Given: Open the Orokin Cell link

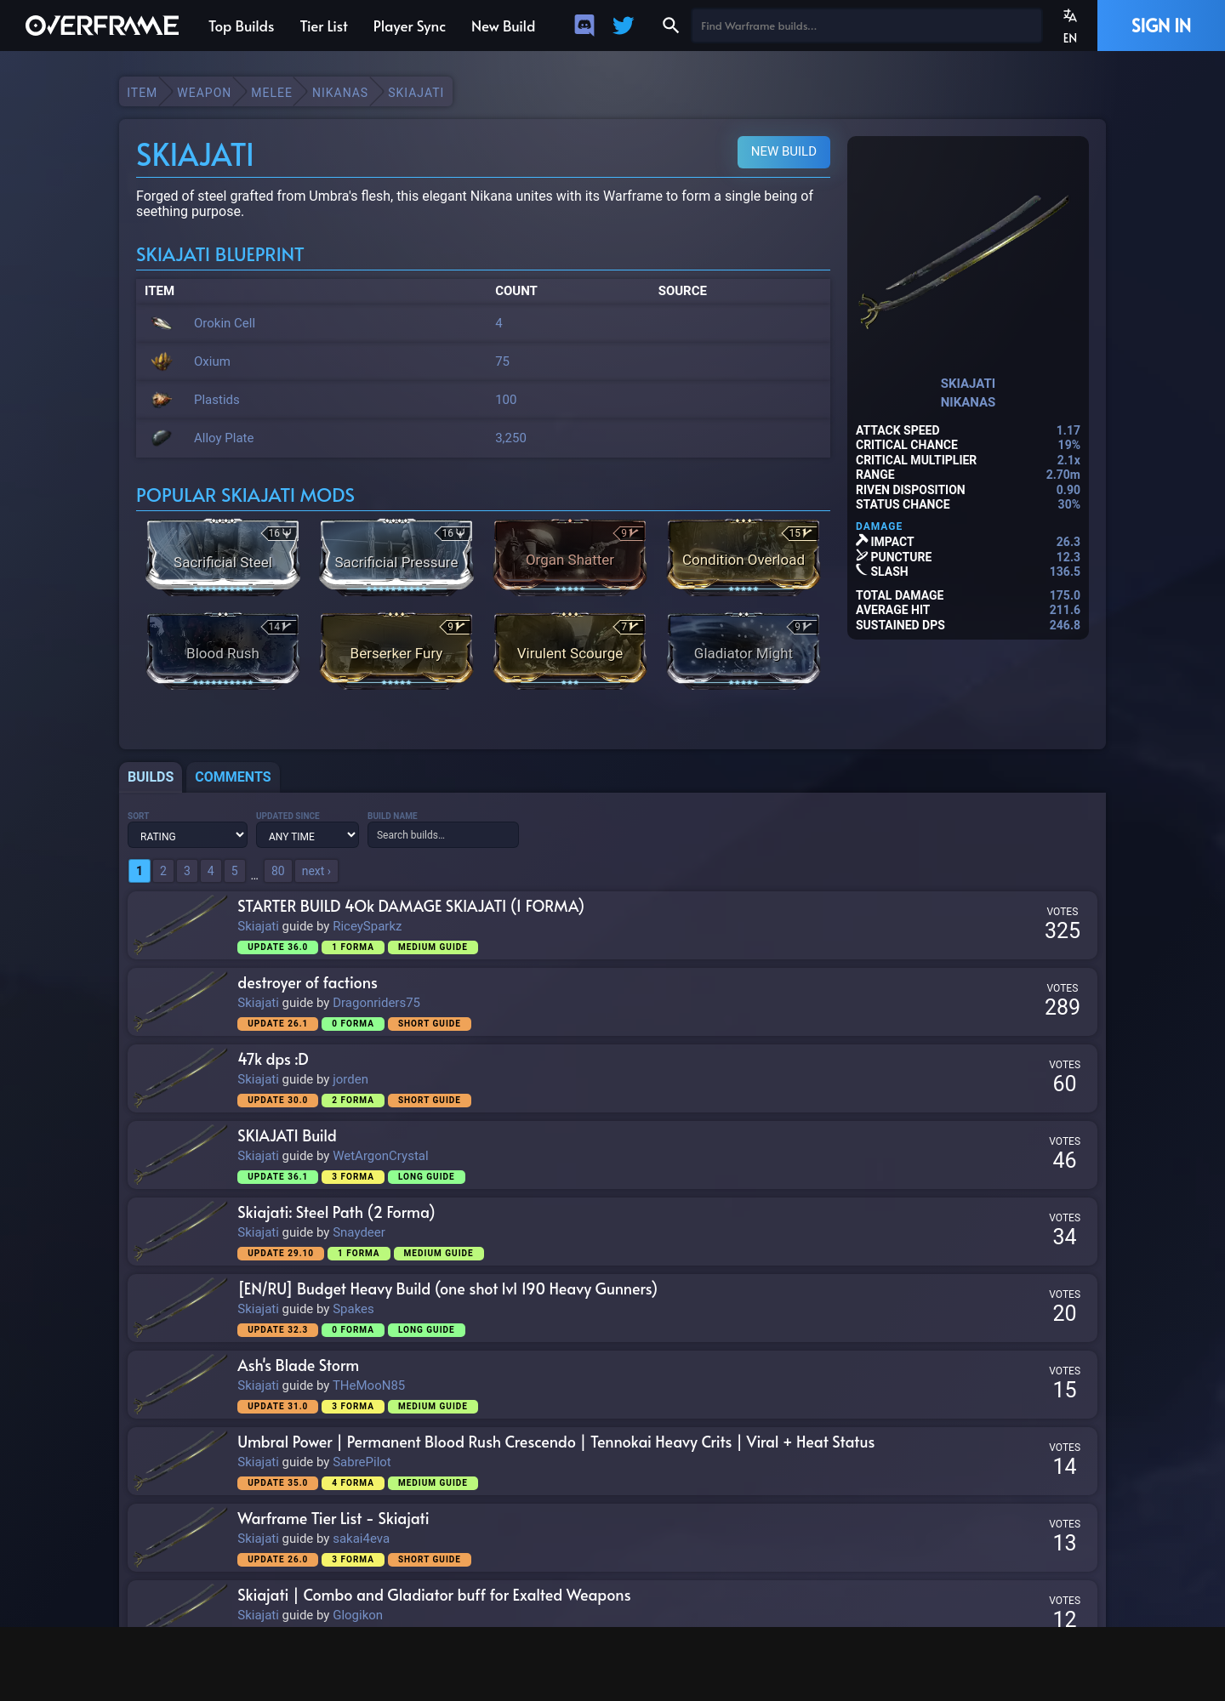Looking at the screenshot, I should [225, 323].
